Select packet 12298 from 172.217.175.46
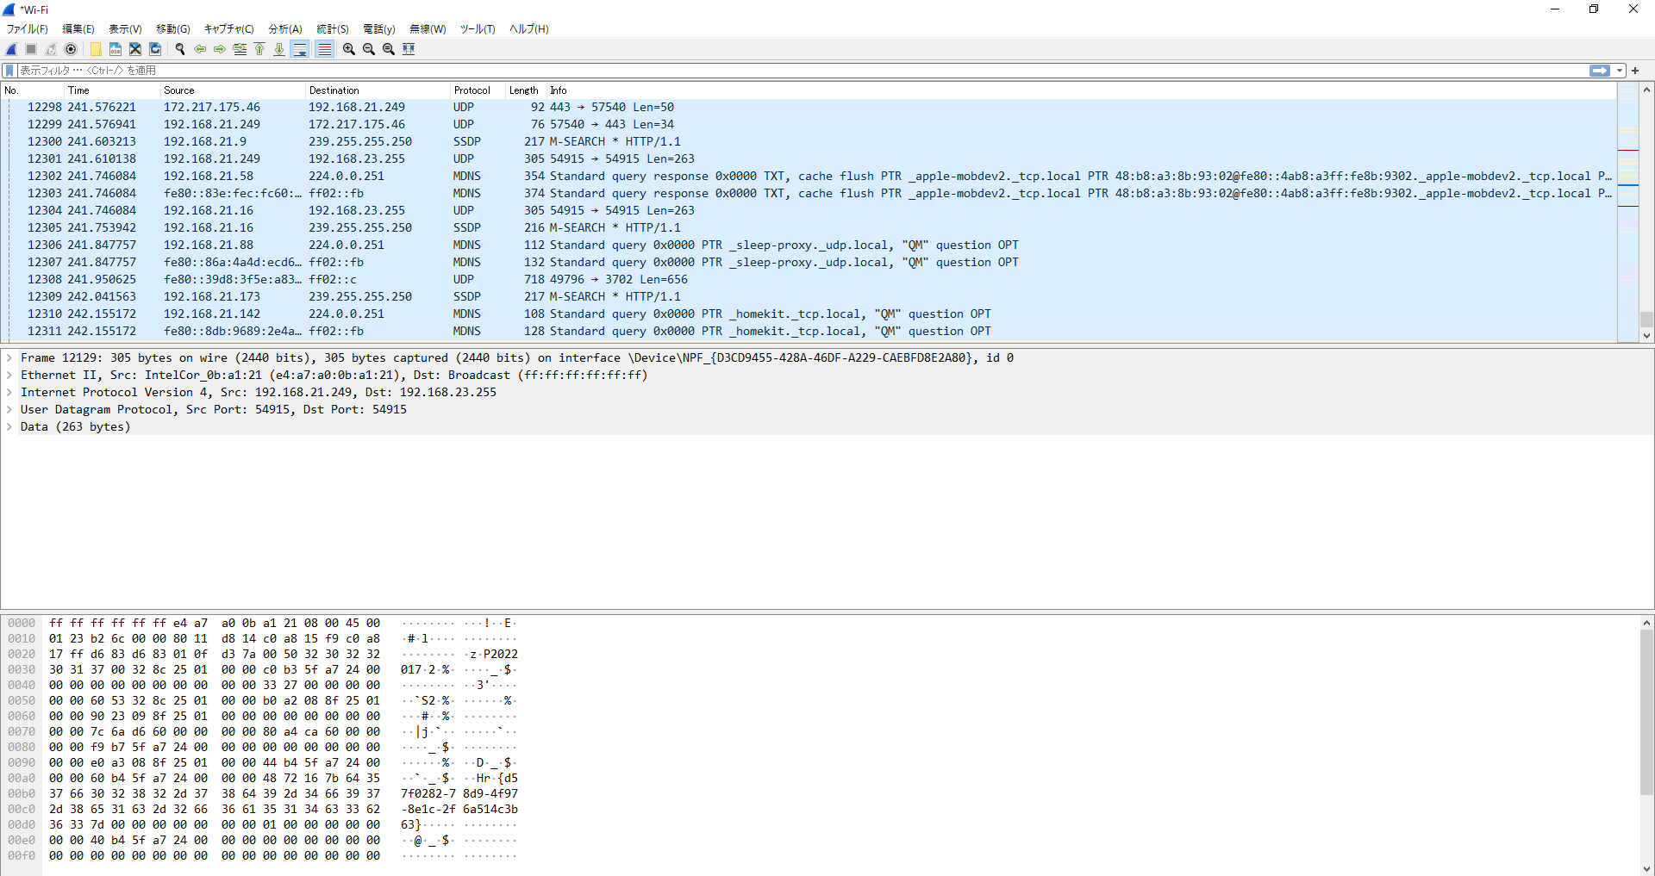The height and width of the screenshot is (876, 1655). 809,107
